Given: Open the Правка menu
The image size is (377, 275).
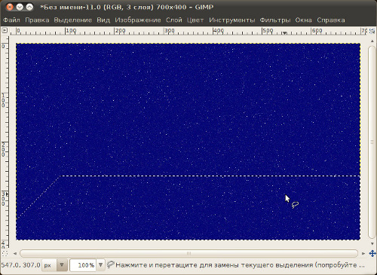Looking at the screenshot, I should (37, 20).
